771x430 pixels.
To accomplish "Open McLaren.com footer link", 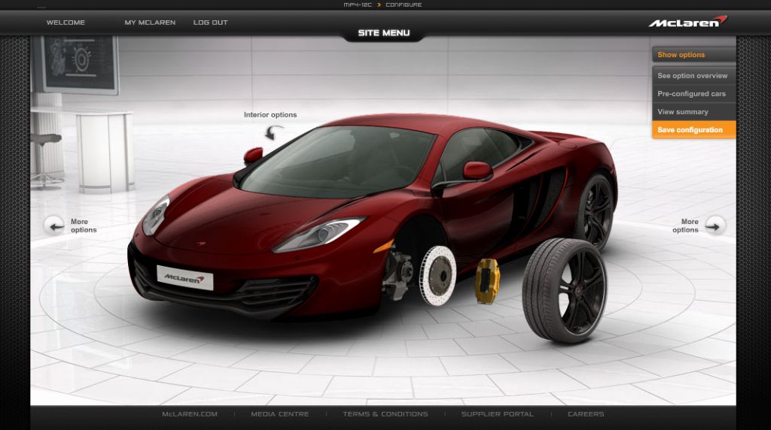I will [190, 414].
